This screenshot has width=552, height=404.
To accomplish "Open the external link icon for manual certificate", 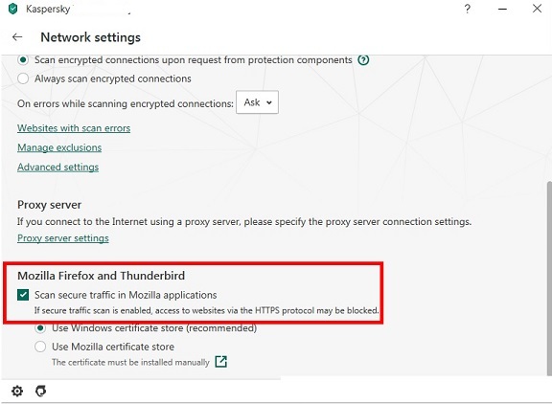I will (x=221, y=361).
